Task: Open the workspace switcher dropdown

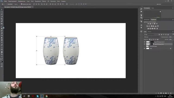Action: click(164, 4)
